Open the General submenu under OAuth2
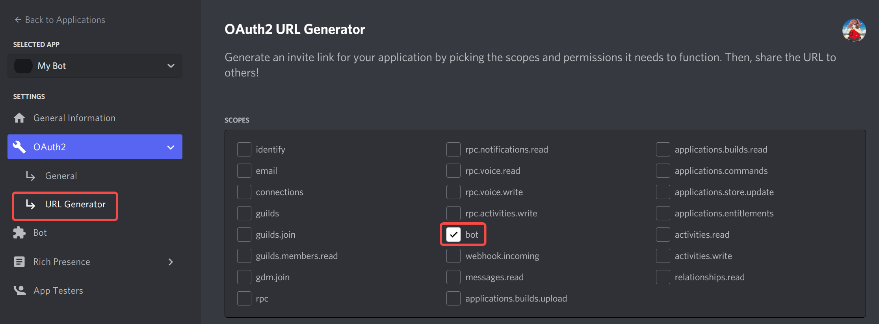The image size is (879, 324). click(61, 176)
